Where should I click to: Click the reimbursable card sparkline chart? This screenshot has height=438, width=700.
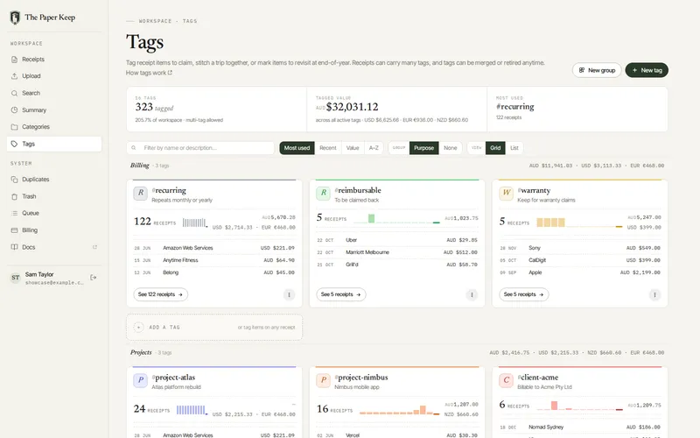point(396,219)
